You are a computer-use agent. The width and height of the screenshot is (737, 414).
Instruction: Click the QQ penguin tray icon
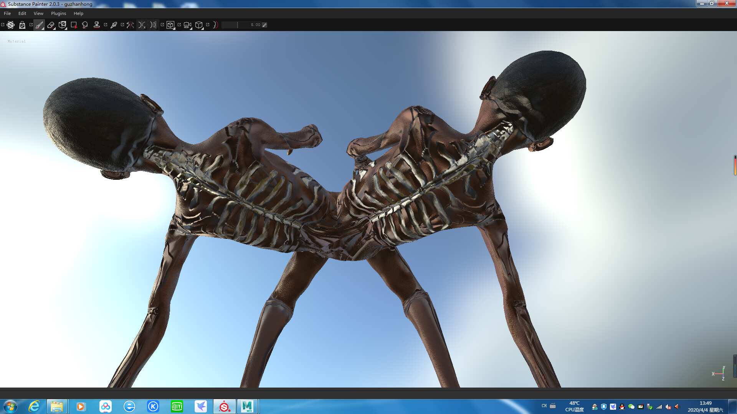pyautogui.click(x=622, y=407)
